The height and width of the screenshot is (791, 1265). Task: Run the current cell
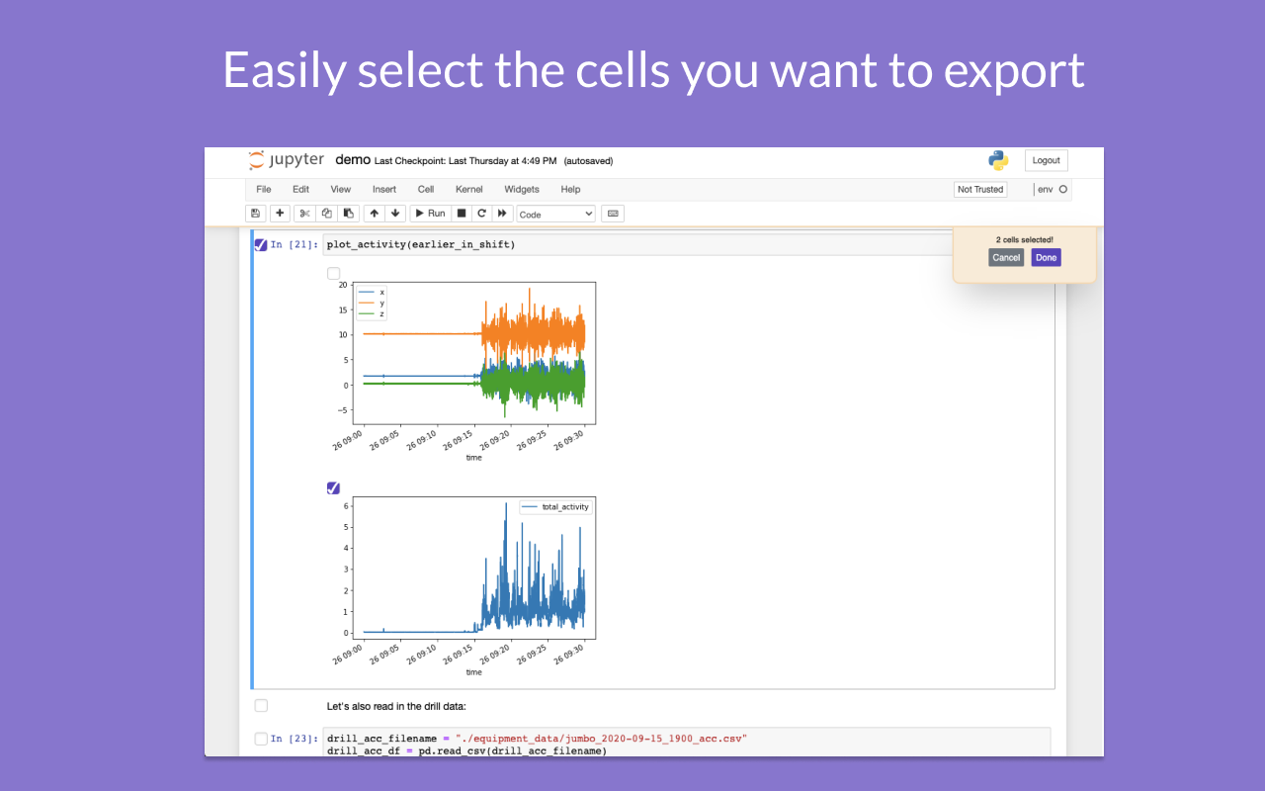430,214
